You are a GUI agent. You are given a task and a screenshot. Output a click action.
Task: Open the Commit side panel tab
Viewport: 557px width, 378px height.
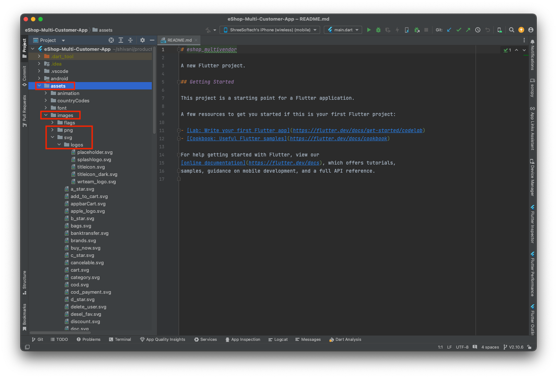[24, 76]
